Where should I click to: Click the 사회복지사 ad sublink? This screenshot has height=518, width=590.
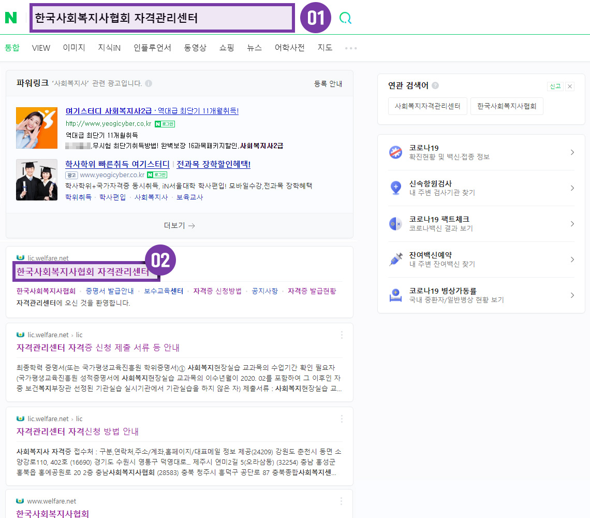pos(151,197)
